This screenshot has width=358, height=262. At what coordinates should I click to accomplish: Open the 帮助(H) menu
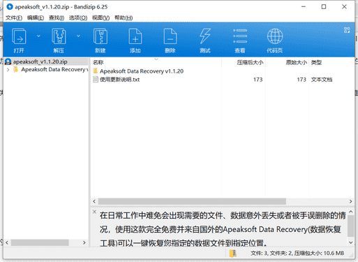click(x=124, y=17)
